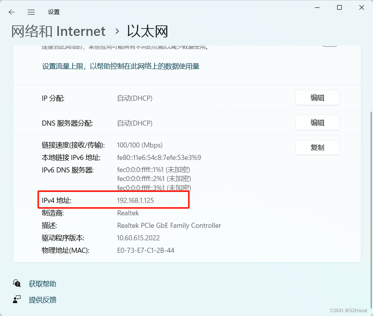Click 编辑 next to DNS 服务器分配
The image size is (373, 316).
pyautogui.click(x=317, y=123)
